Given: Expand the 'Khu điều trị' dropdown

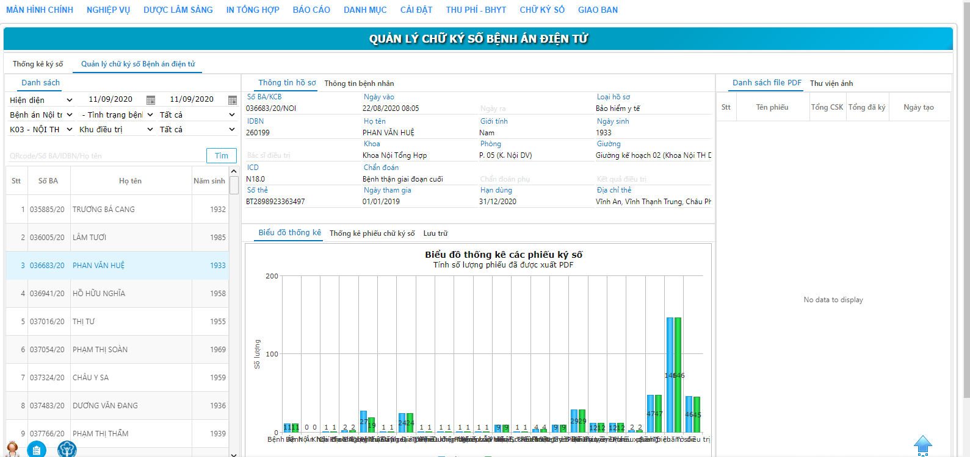Looking at the screenshot, I should tap(150, 129).
